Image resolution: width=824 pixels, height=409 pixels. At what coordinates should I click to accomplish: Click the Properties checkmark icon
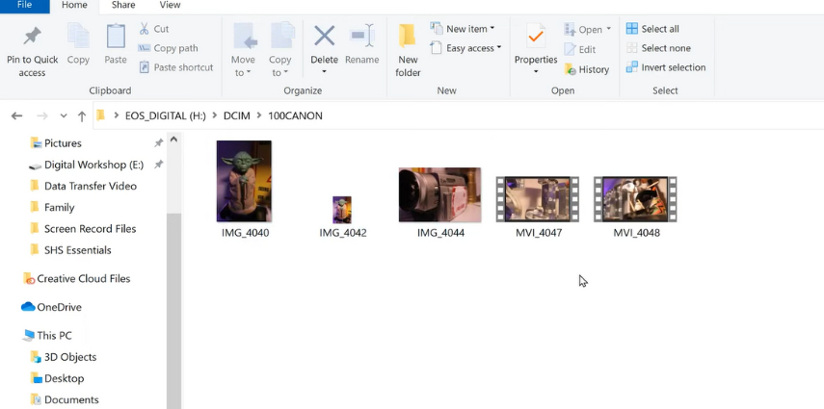pos(536,37)
